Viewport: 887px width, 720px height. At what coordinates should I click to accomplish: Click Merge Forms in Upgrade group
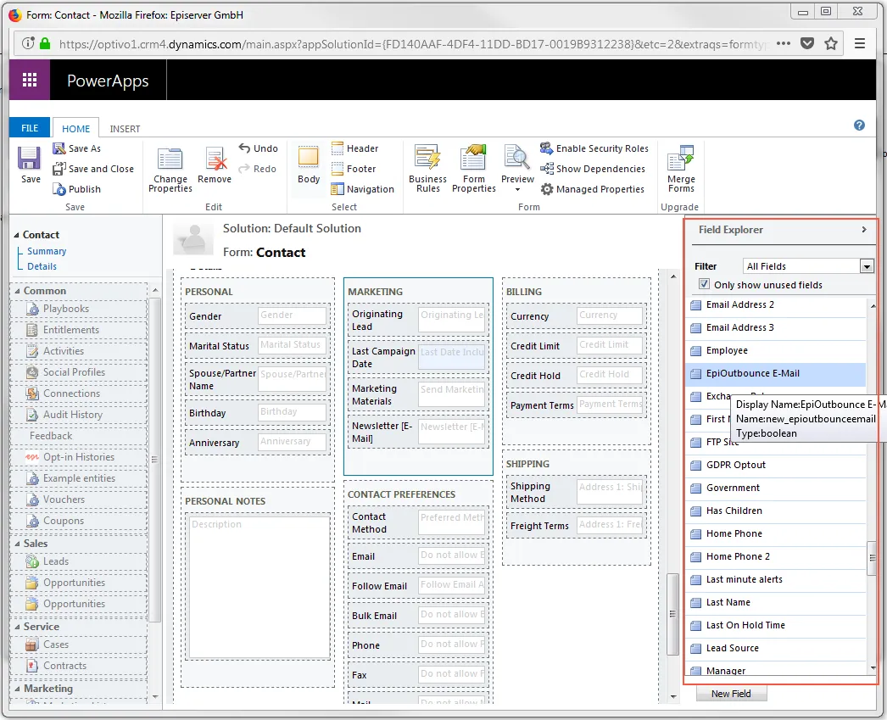[681, 169]
